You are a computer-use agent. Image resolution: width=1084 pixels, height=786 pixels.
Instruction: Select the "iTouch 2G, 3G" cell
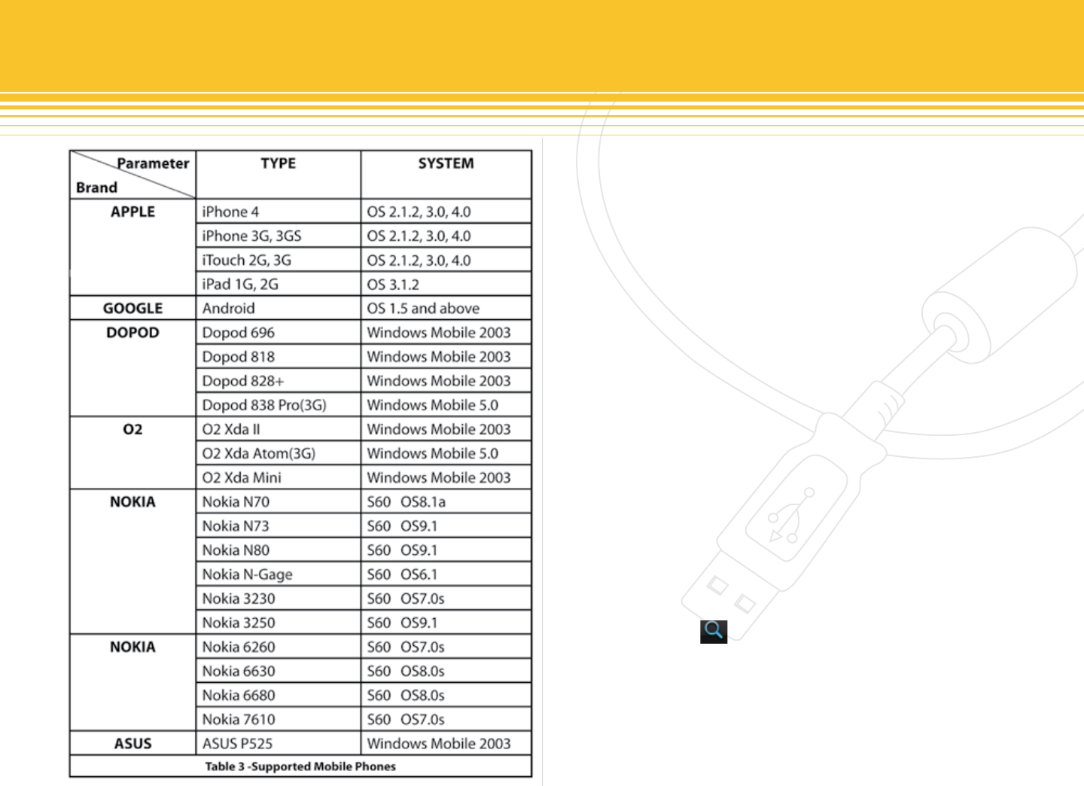pyautogui.click(x=279, y=260)
